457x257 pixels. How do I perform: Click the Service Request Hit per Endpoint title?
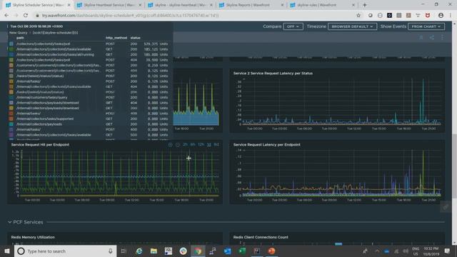pyautogui.click(x=40, y=144)
